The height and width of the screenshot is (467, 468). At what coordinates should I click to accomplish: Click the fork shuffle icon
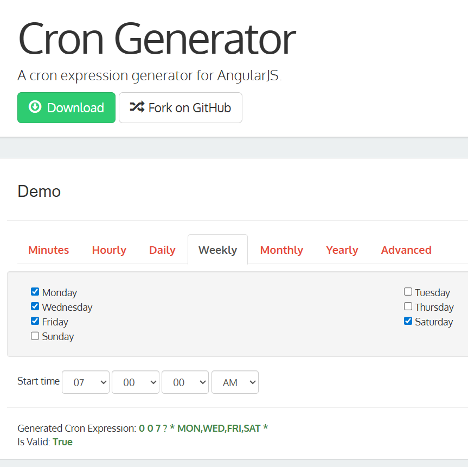(x=137, y=107)
